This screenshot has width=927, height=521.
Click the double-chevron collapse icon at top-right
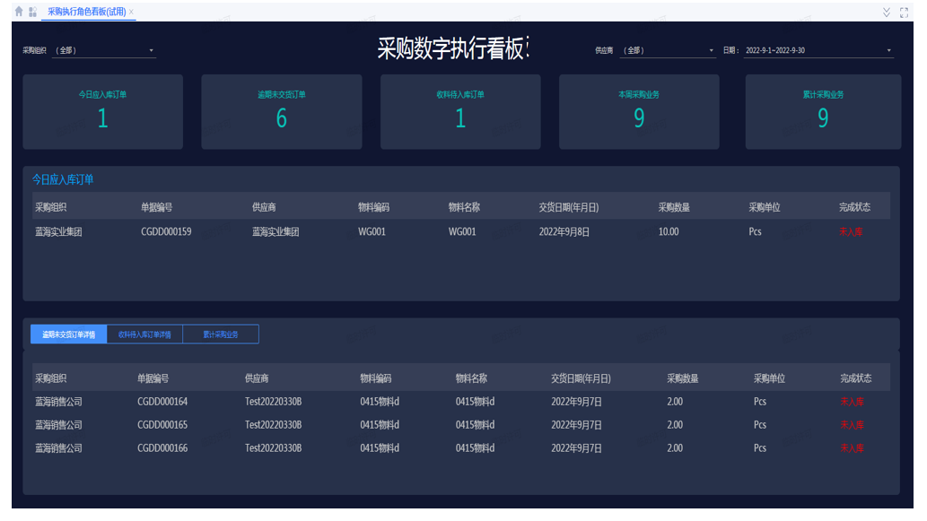click(885, 11)
